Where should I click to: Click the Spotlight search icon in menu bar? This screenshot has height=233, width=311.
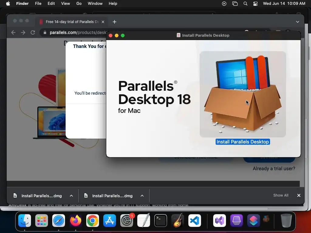[245, 4]
